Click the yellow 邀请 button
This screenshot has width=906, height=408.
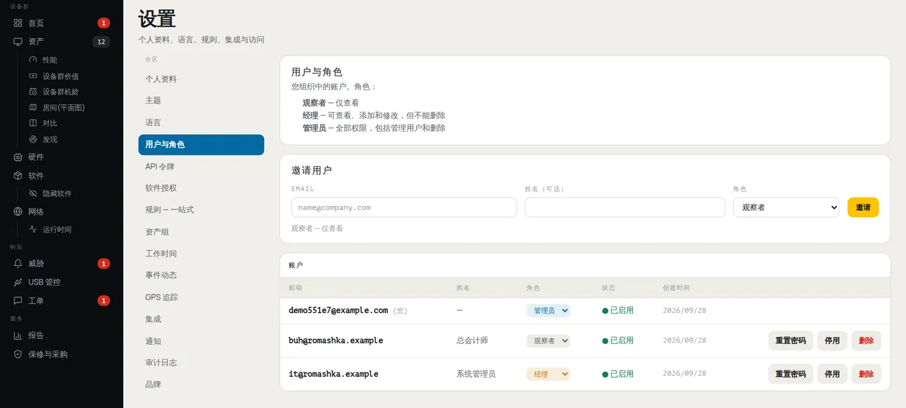click(863, 208)
